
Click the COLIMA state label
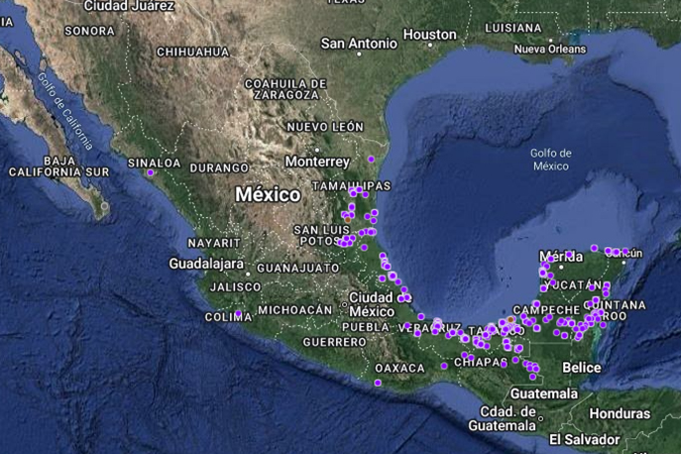228,317
